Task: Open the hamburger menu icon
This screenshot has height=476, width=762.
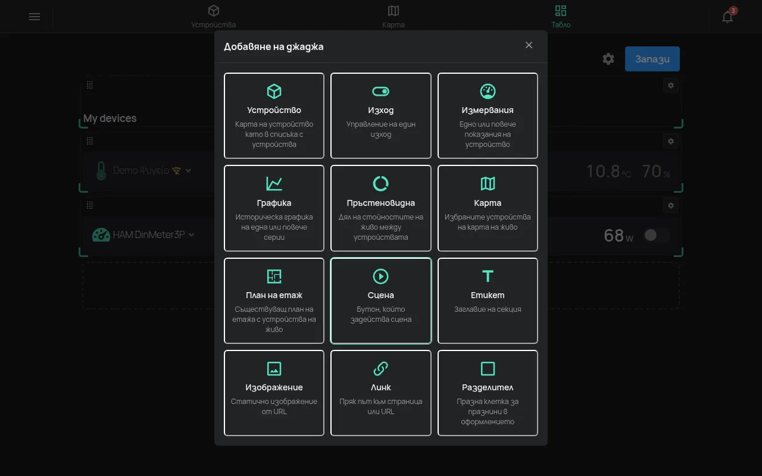Action: click(35, 17)
